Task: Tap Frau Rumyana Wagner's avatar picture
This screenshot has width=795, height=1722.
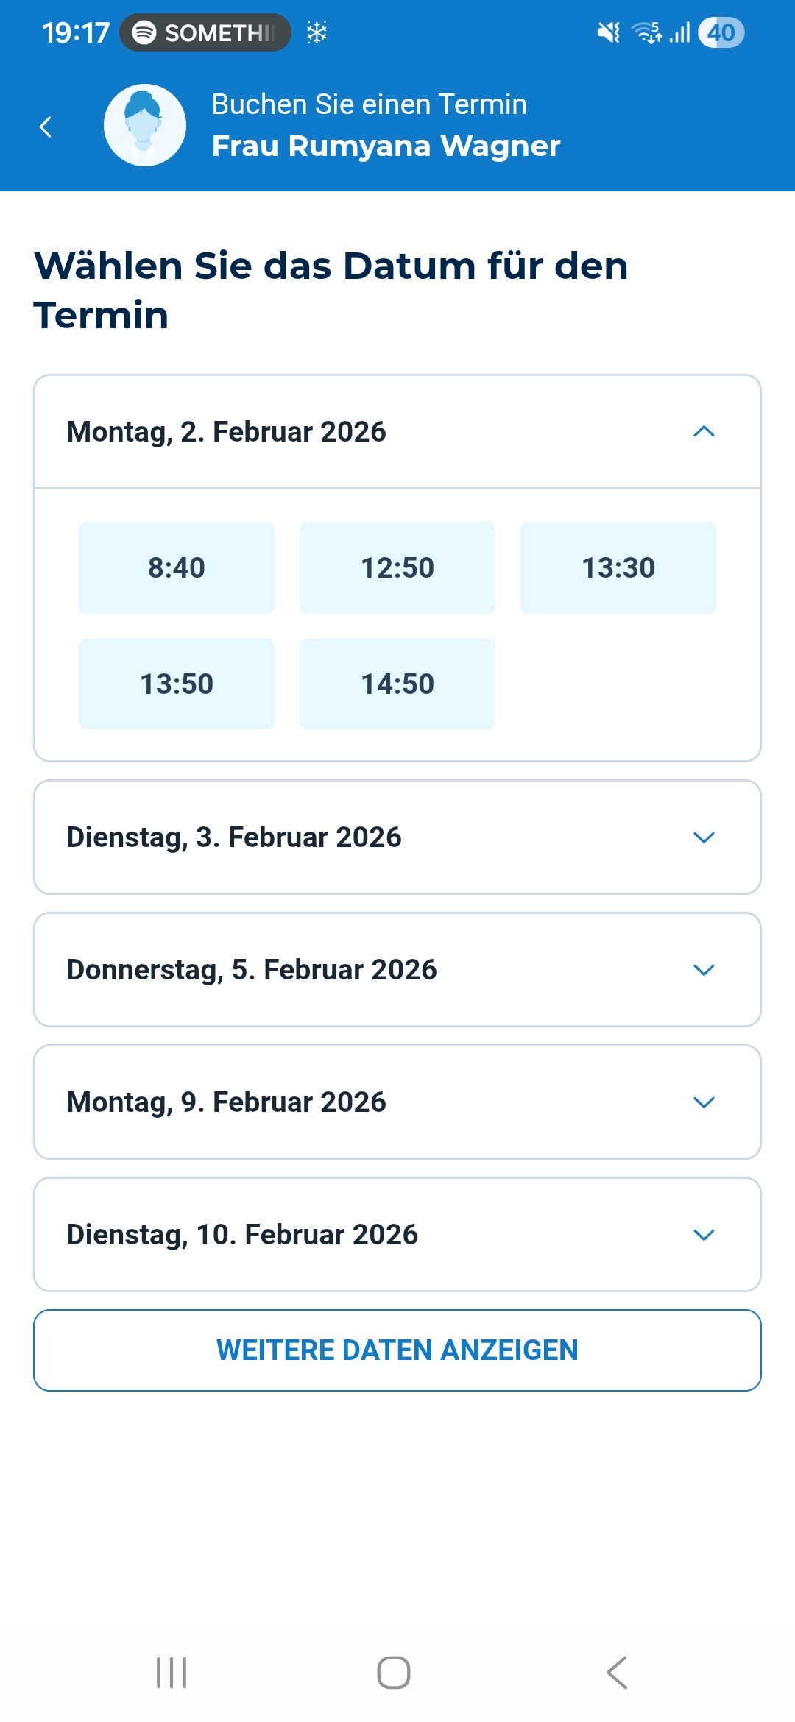Action: [145, 125]
